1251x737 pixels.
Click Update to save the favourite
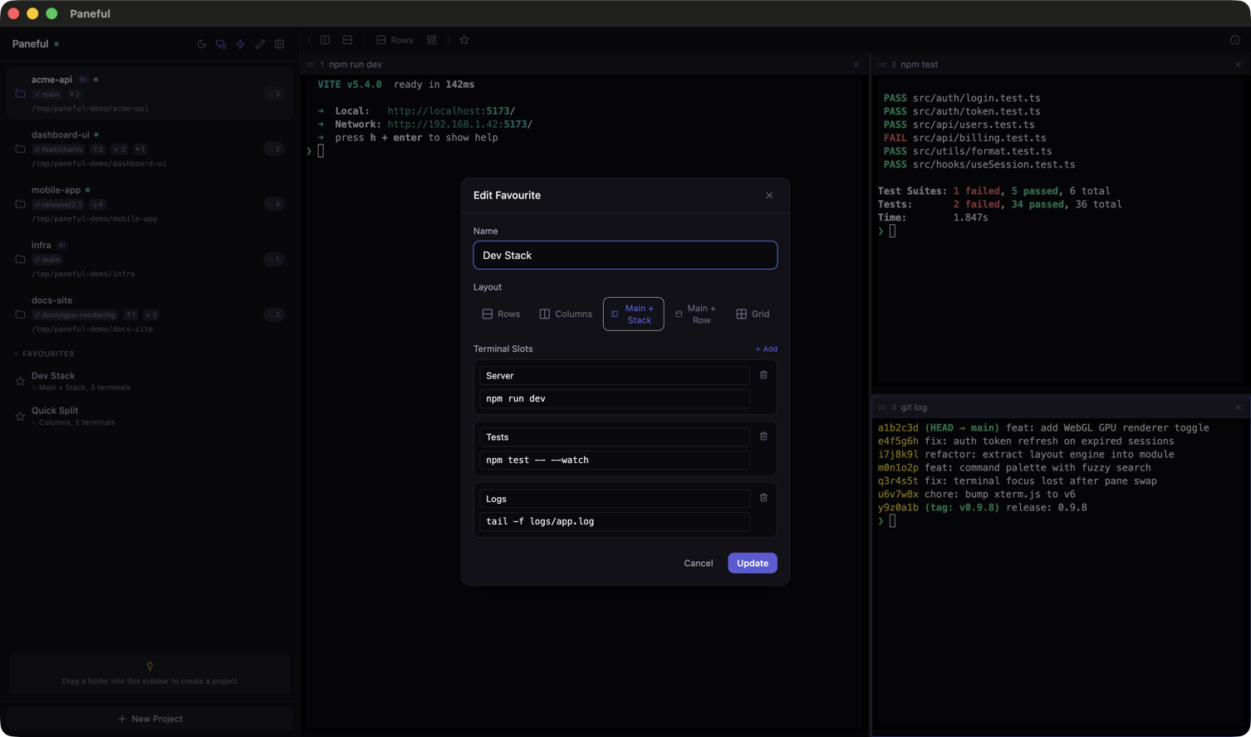(752, 563)
